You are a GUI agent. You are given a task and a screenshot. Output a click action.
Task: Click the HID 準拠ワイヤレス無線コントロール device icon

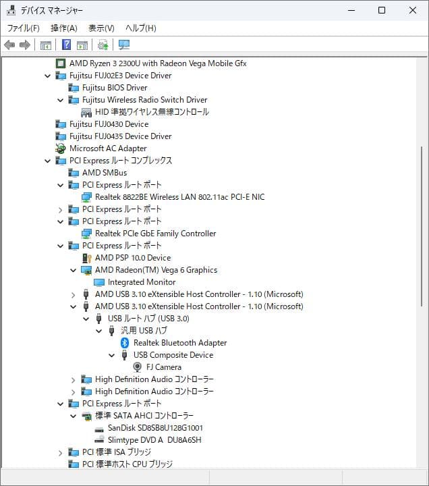pos(86,112)
